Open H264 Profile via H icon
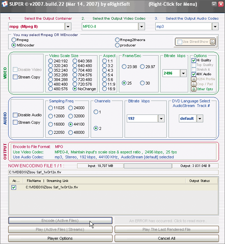 pyautogui.click(x=194, y=79)
